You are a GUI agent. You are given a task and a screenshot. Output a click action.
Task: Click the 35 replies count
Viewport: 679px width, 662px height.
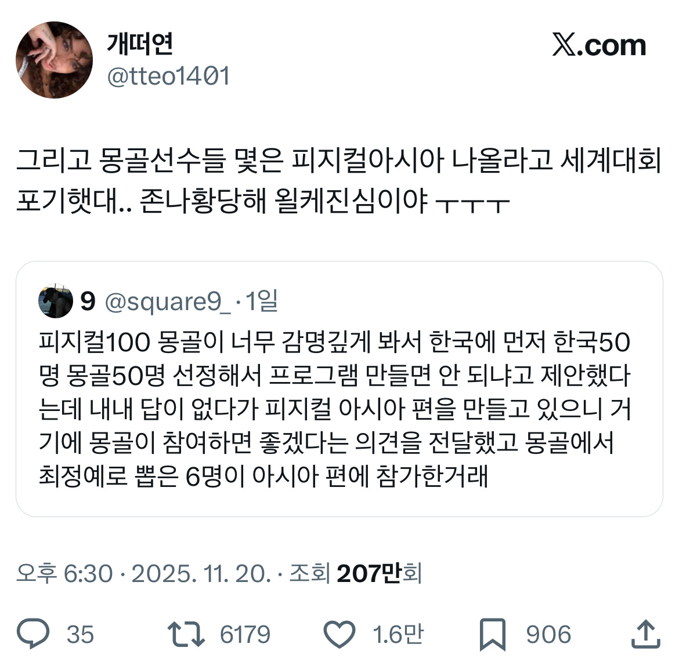(80, 635)
